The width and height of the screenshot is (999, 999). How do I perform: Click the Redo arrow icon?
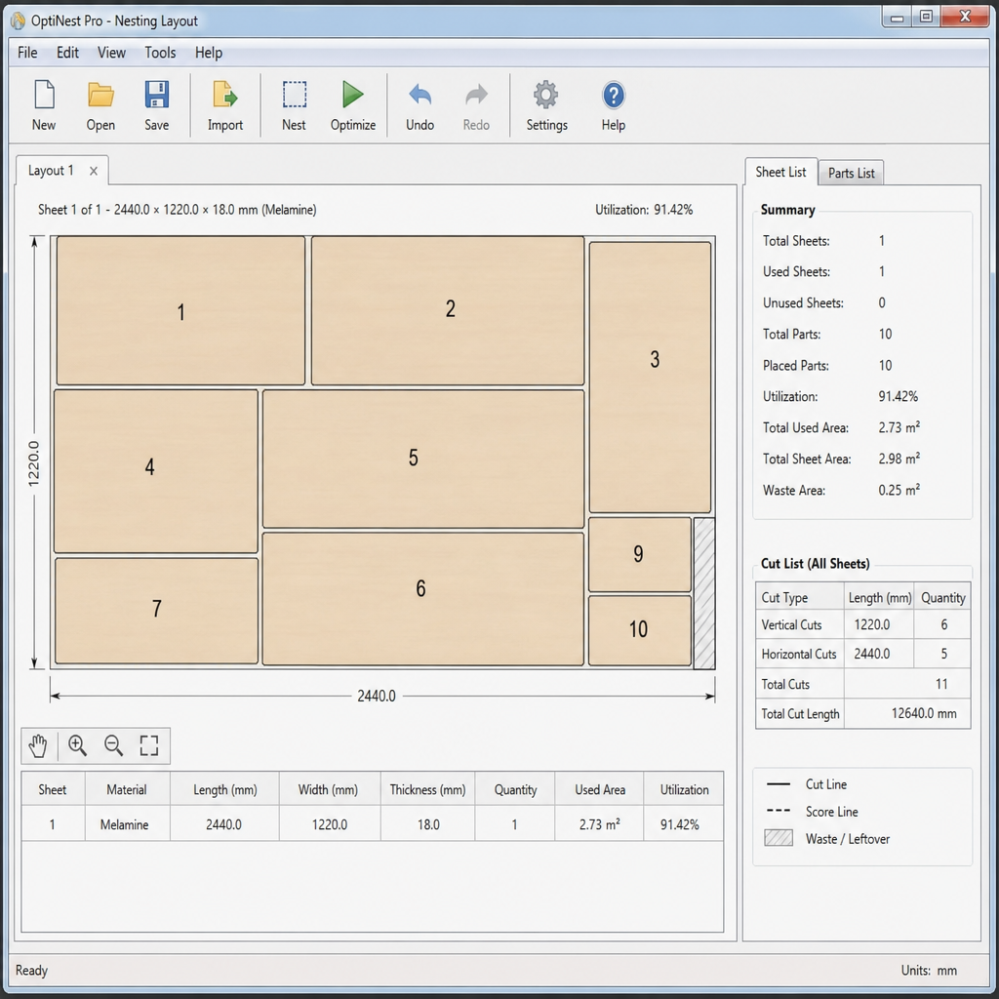[476, 95]
